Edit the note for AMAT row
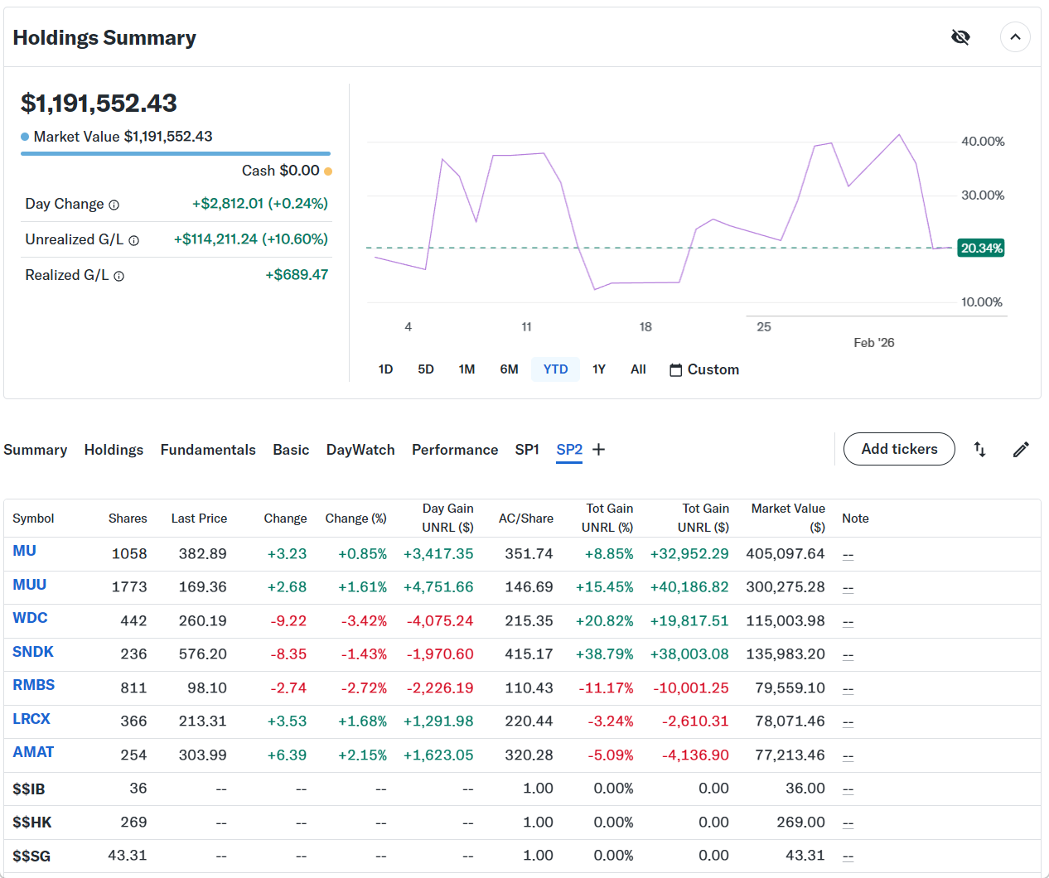This screenshot has width=1049, height=878. (x=848, y=755)
